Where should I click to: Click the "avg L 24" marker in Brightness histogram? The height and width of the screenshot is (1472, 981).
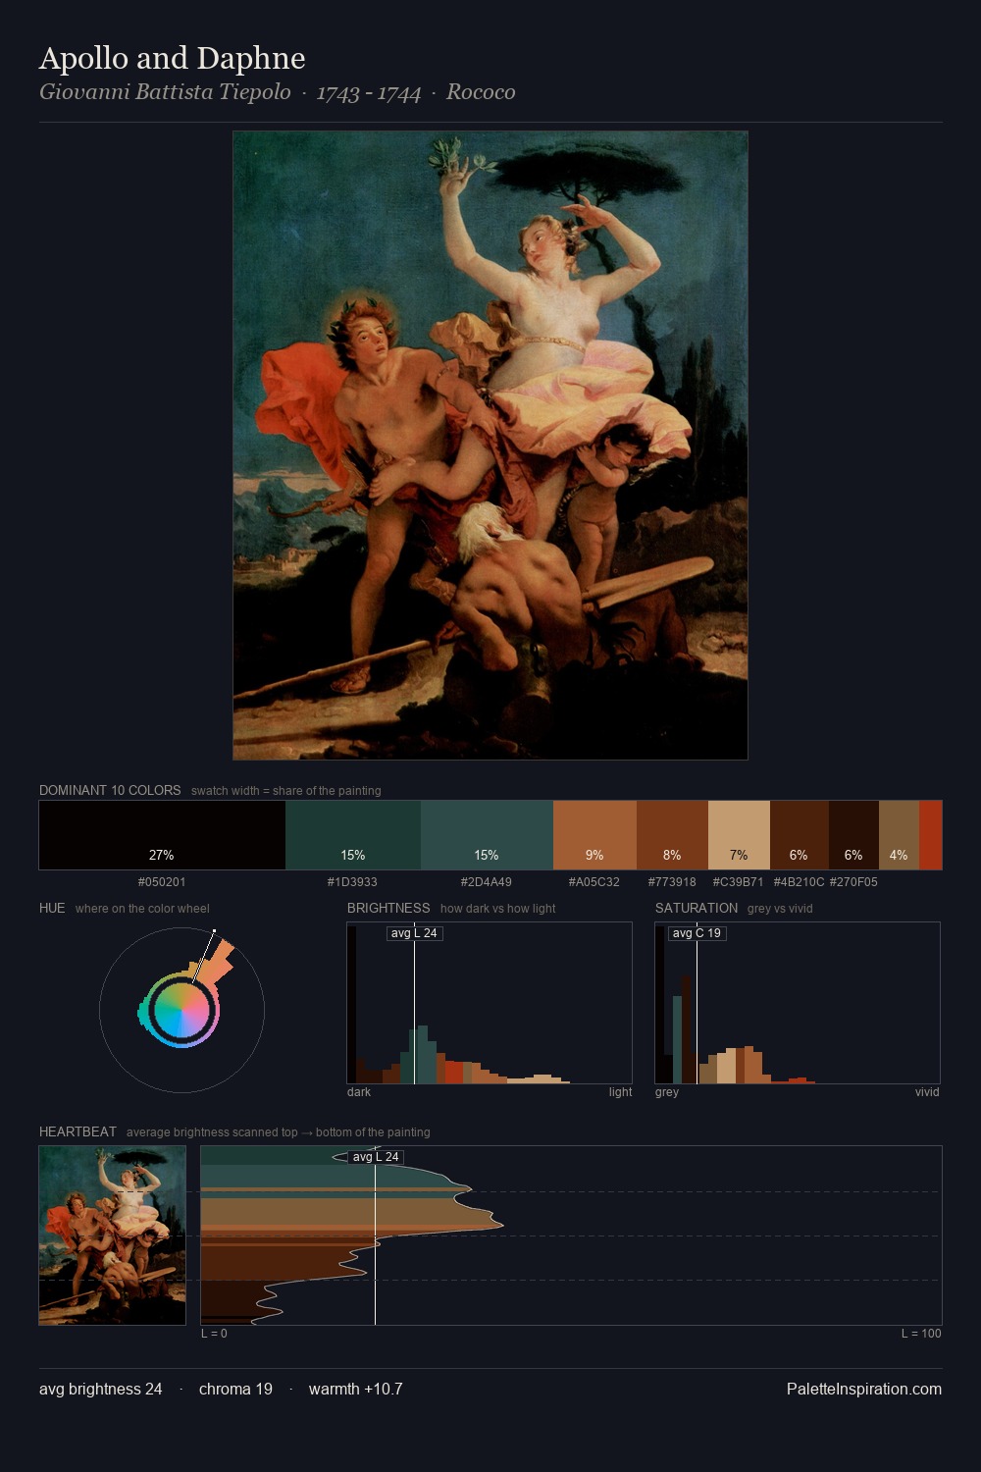[x=414, y=933]
